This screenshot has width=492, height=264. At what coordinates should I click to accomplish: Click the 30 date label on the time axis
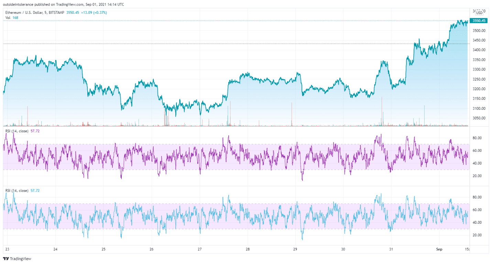click(x=343, y=249)
